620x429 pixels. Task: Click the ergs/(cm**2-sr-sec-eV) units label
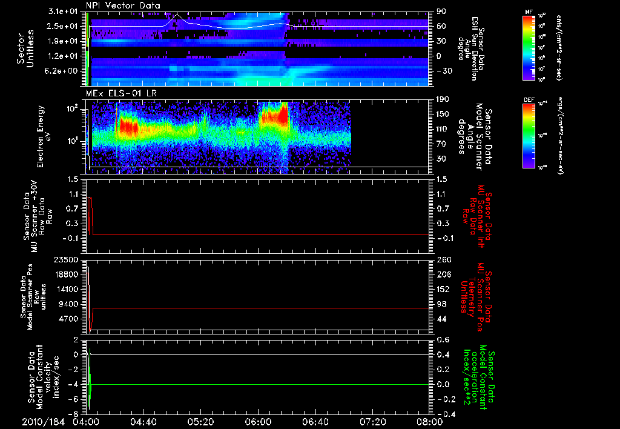(x=561, y=136)
